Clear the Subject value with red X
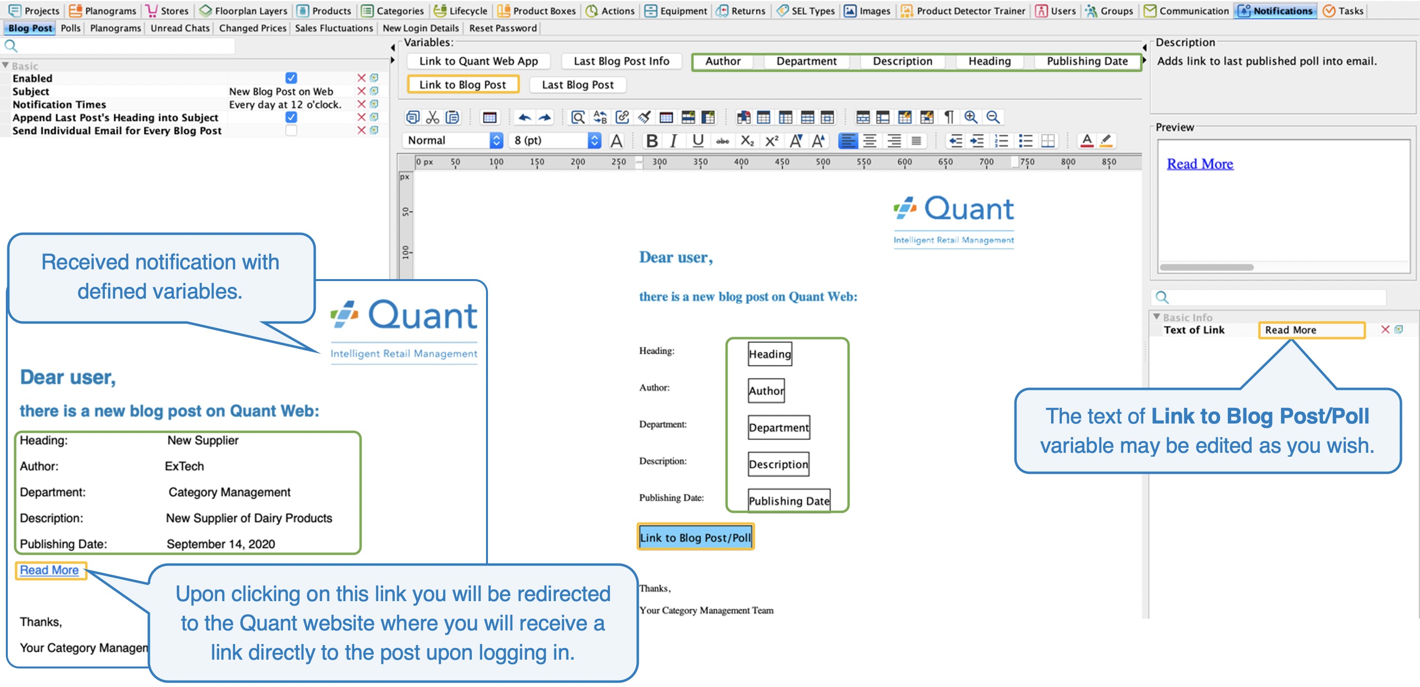 (362, 91)
